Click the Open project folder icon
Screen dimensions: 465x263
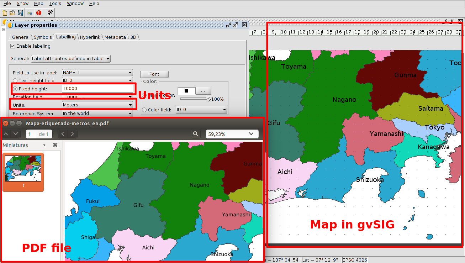point(12,13)
